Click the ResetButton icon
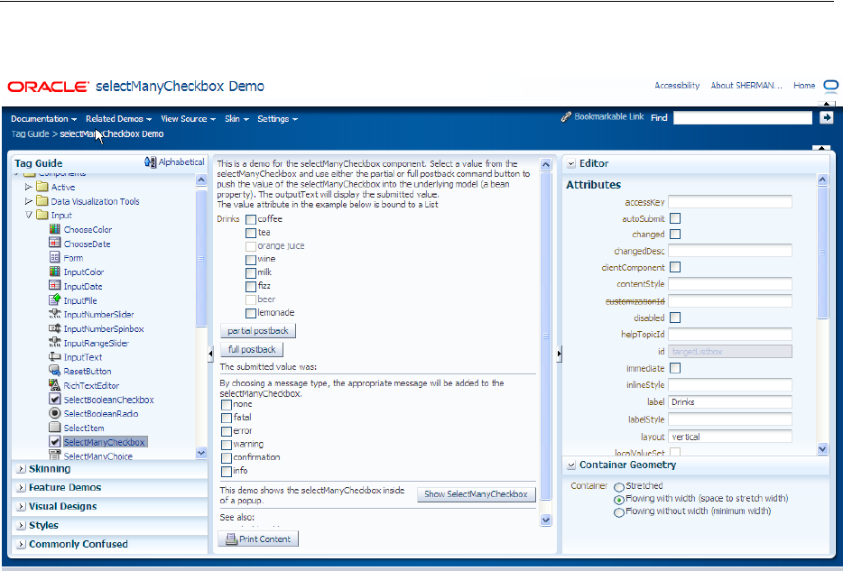This screenshot has height=571, width=843. [x=54, y=371]
